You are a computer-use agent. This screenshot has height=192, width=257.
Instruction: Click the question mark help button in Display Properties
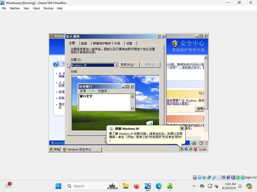click(x=159, y=36)
